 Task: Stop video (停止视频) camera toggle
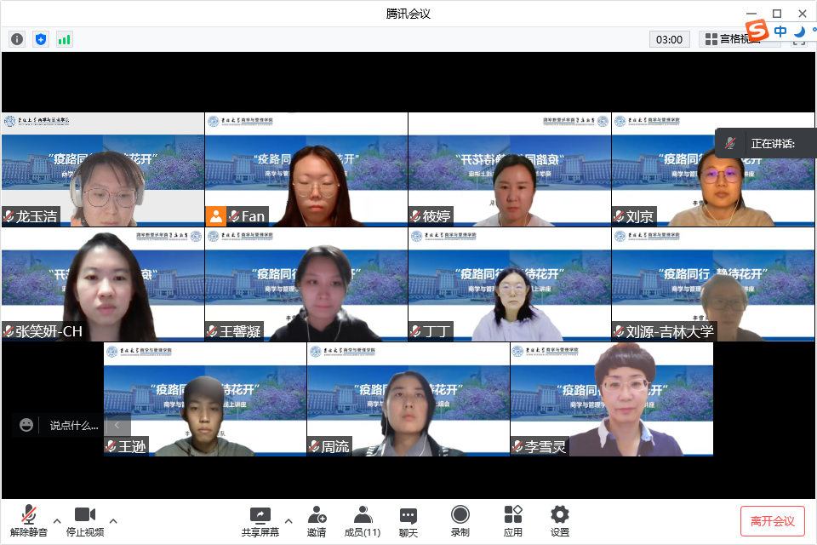click(x=84, y=520)
